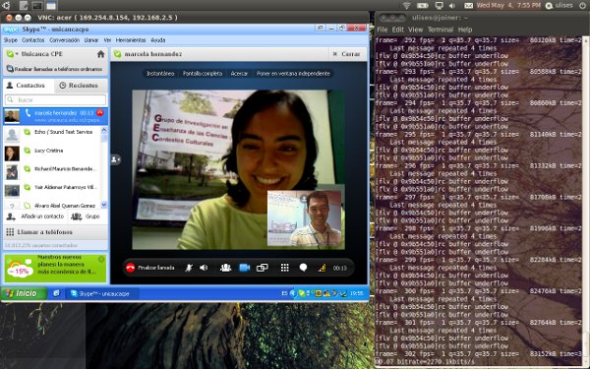
Task: Open Windows Inicio start button
Action: point(24,293)
